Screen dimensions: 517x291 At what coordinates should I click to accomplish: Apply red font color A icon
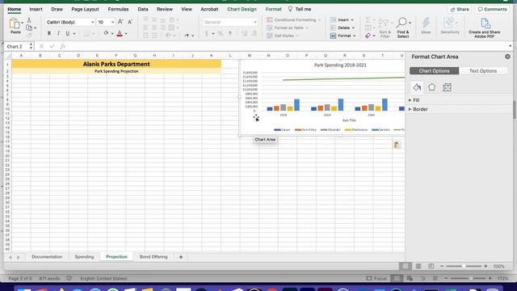120,33
